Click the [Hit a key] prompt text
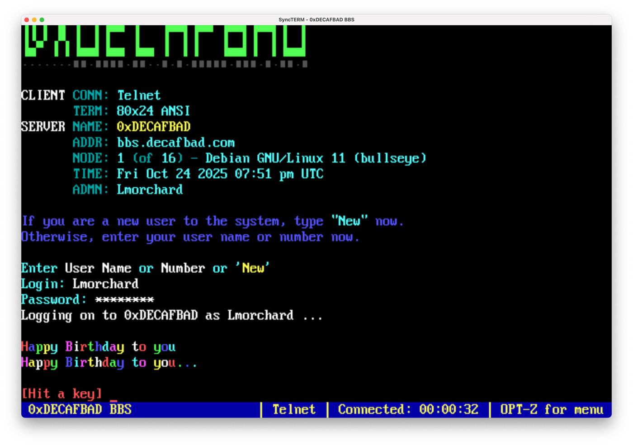 pyautogui.click(x=62, y=394)
